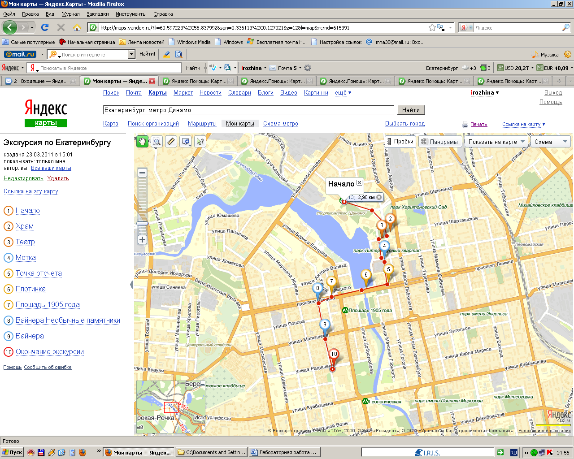This screenshot has width=574, height=459.
Task: Click the map zoom slider handle
Action: pos(142,223)
